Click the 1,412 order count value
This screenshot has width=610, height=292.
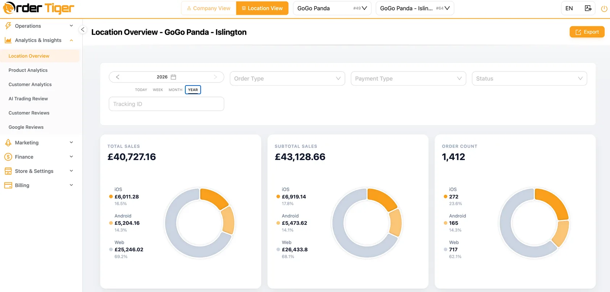pos(453,157)
